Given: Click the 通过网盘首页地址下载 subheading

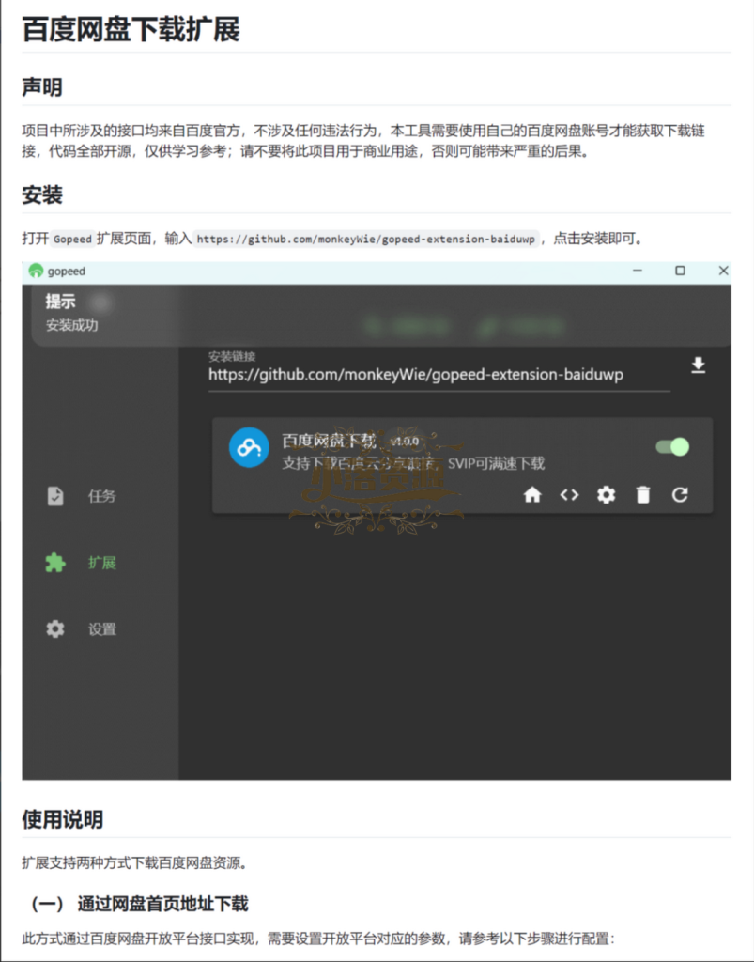Looking at the screenshot, I should (163, 904).
